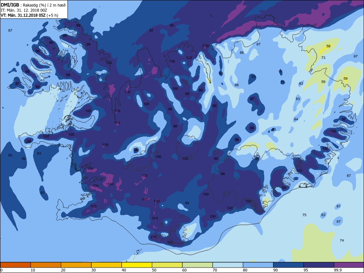
Task: Click the 'Rakastig (%) í 2 m hæð' heading
Action: 44,5
